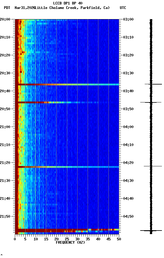Click the '21:50' PDT time label
This screenshot has height=258, width=164.
tap(5, 216)
